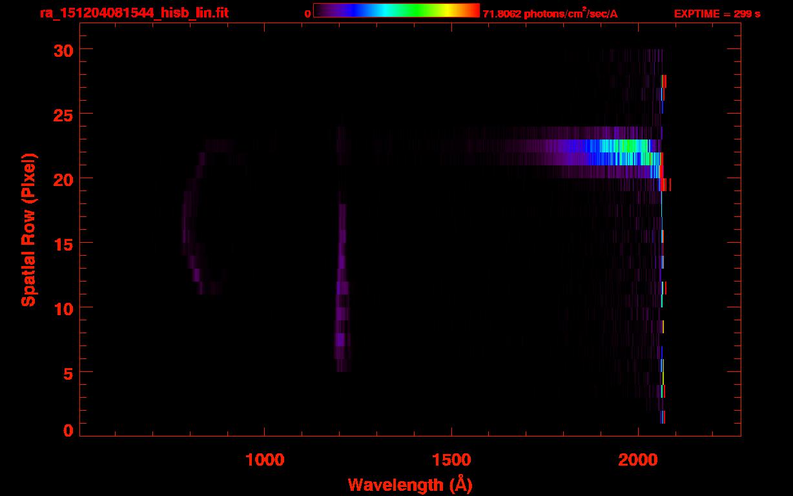Click the Spatial Row (Pixel) axis label

pos(28,229)
